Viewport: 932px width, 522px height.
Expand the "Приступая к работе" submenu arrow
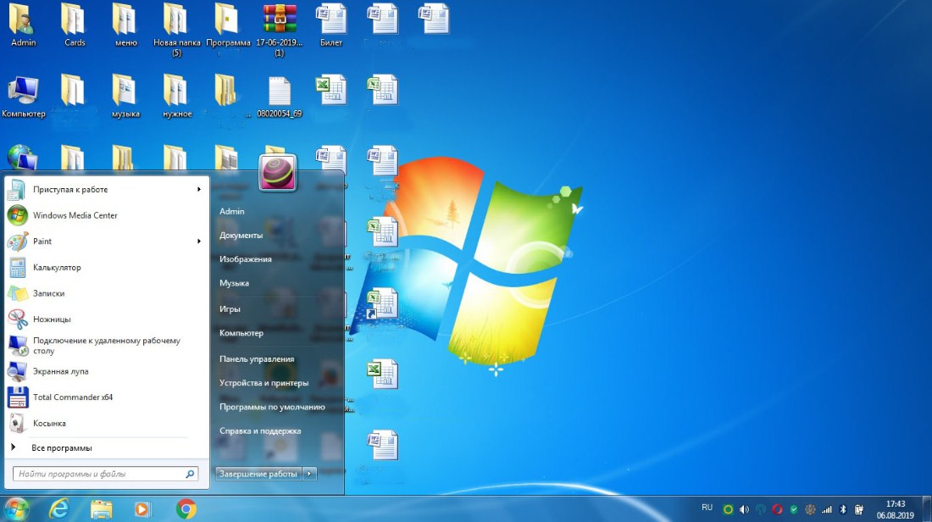[199, 190]
